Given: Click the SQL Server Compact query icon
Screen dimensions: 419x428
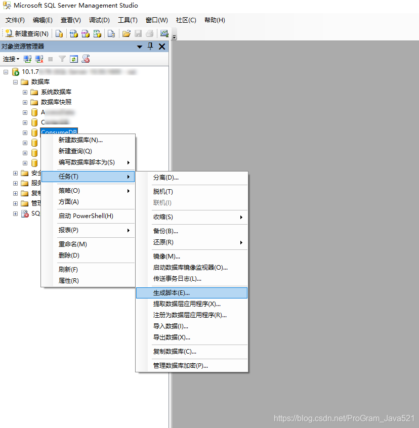Looking at the screenshot, I should [x=111, y=33].
